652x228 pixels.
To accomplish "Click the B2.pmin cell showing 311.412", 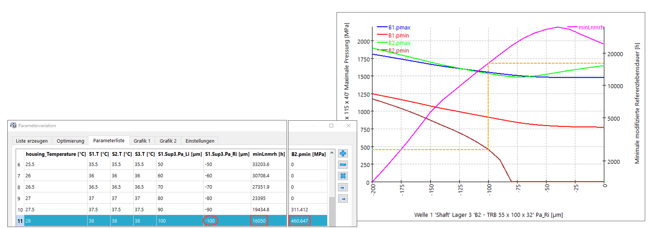I will (299, 210).
